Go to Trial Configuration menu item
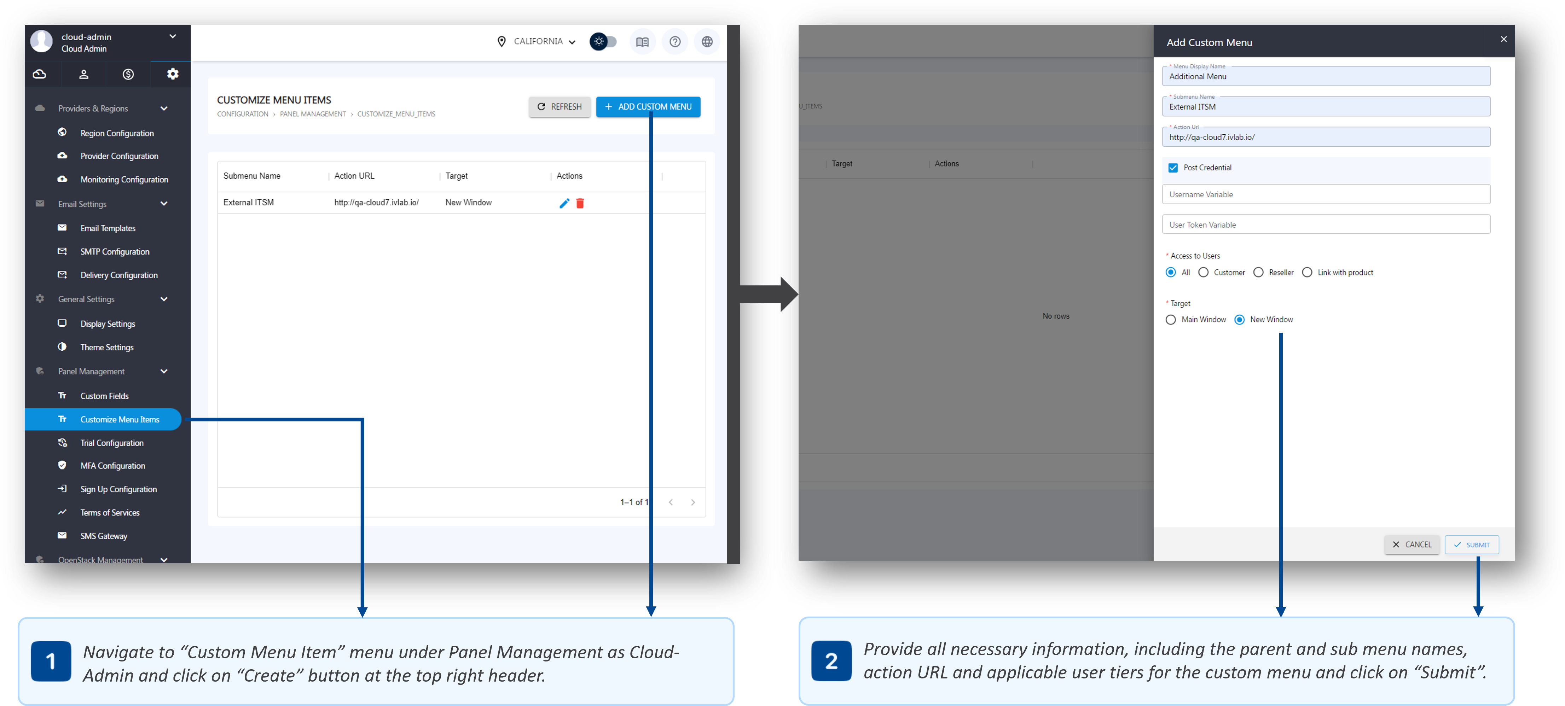 [x=112, y=443]
